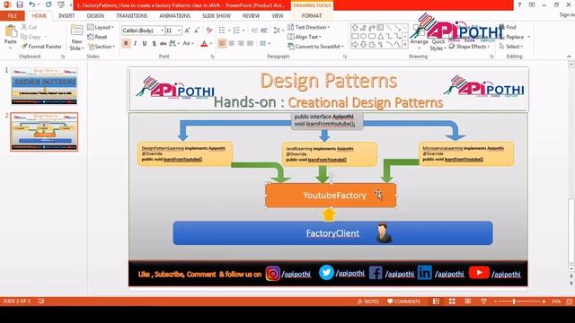Open the COMMENTS pane button
Viewport: 575px width, 323px height.
pyautogui.click(x=403, y=301)
